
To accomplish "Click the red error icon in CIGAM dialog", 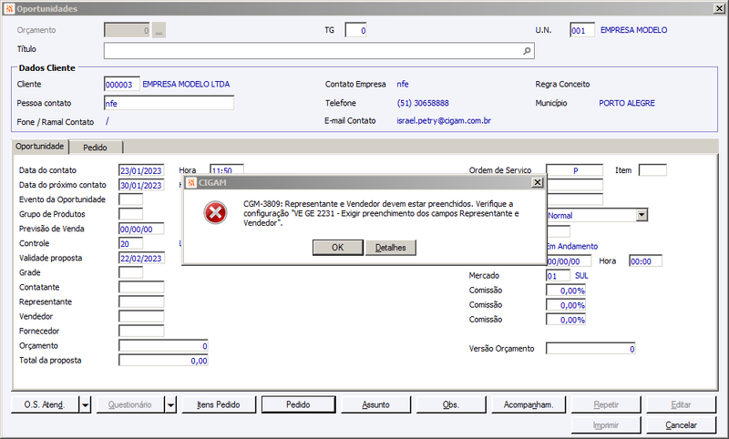I will (215, 213).
